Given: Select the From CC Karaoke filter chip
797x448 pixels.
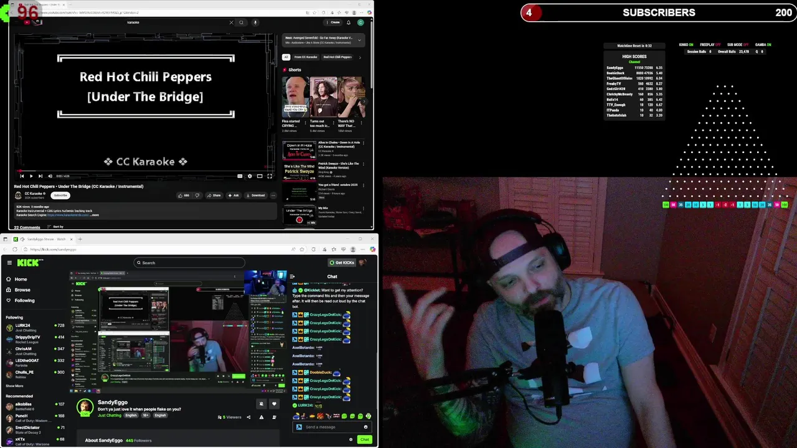Looking at the screenshot, I should click(x=306, y=57).
